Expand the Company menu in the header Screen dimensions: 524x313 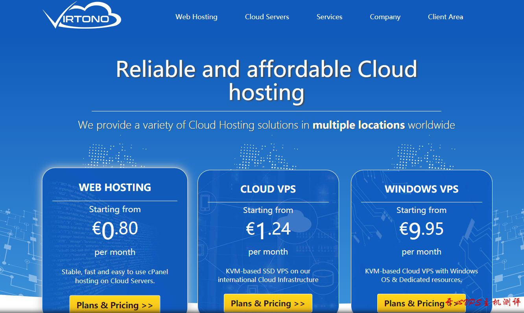[385, 17]
